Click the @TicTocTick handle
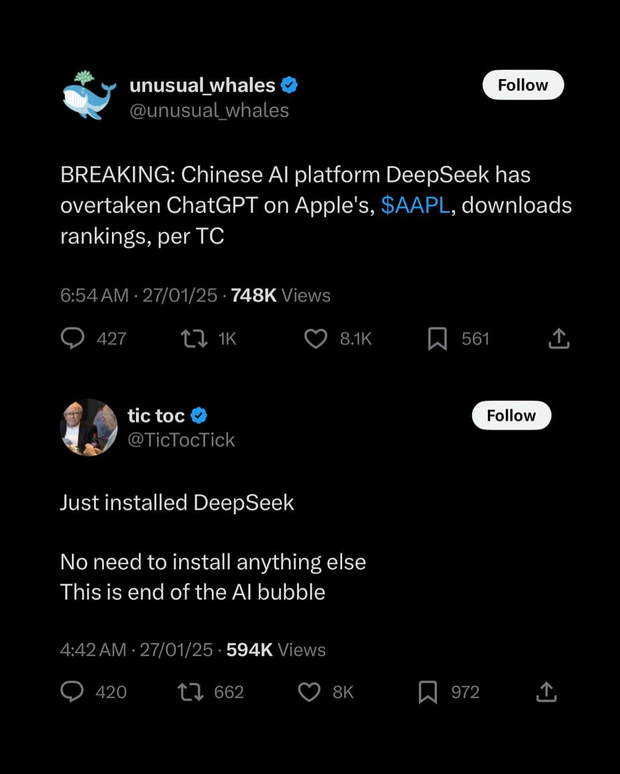This screenshot has width=620, height=774. [x=181, y=440]
